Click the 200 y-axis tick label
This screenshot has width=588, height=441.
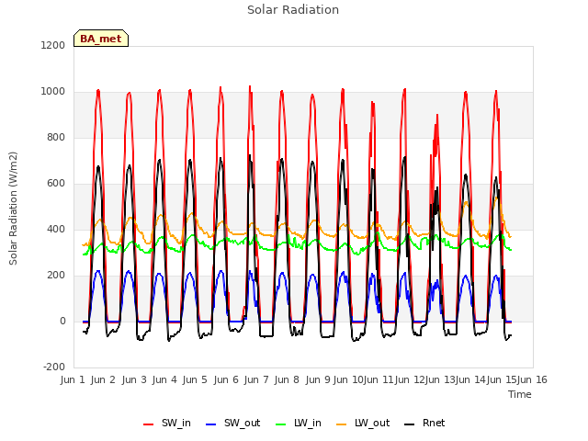[x=56, y=276]
